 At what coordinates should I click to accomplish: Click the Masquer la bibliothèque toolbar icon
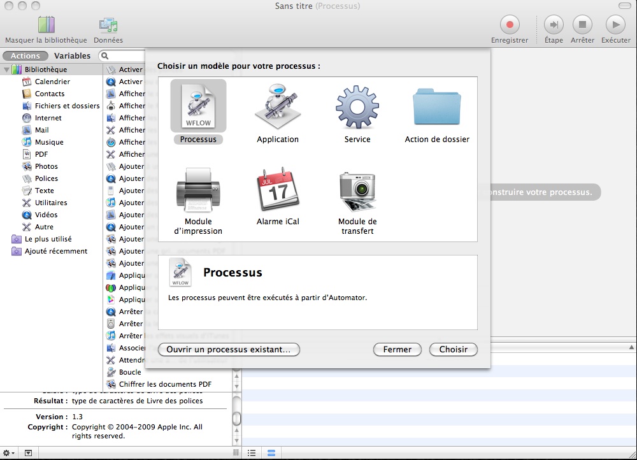(x=46, y=25)
